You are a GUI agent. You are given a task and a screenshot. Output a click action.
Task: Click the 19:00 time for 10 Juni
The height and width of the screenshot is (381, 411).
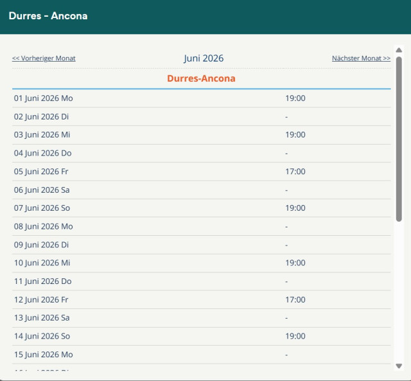295,263
